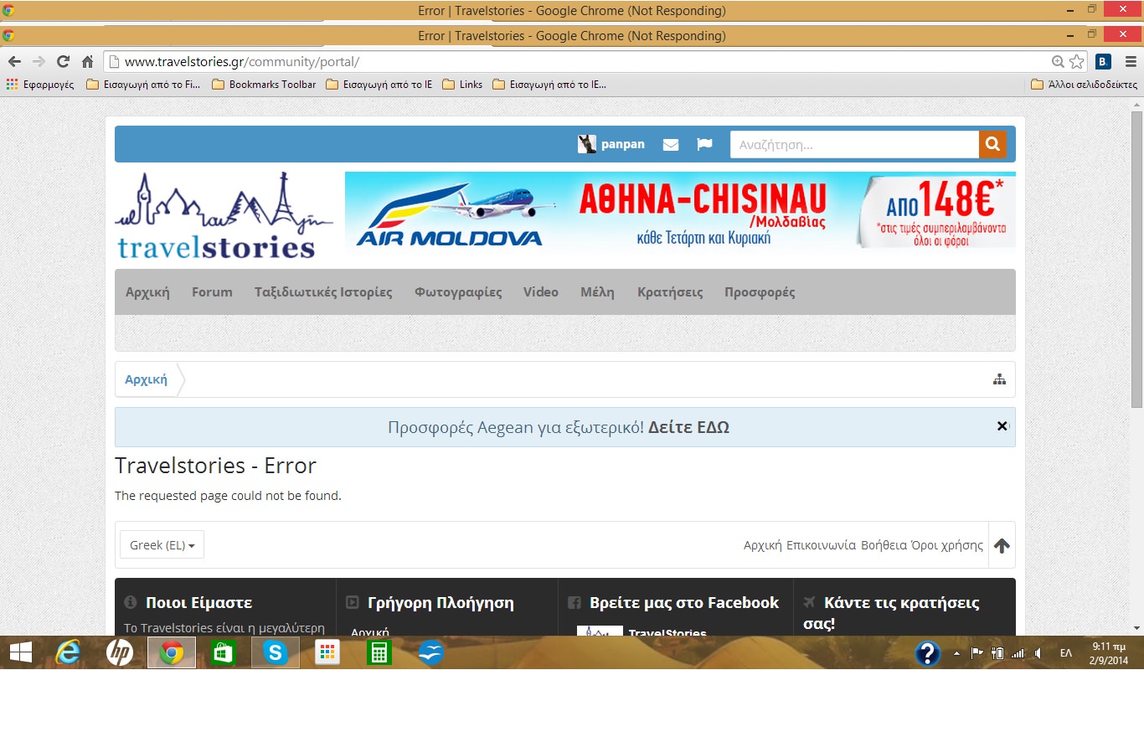The height and width of the screenshot is (737, 1144).
Task: Click in the Αναζήτηση search field
Action: 854,144
